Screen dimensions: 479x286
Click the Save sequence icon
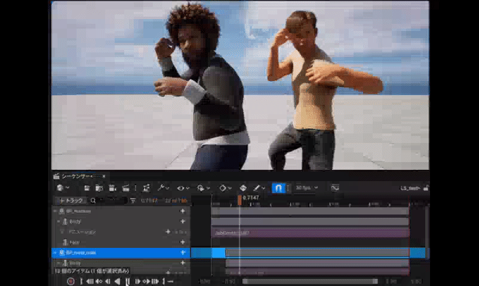coord(87,188)
